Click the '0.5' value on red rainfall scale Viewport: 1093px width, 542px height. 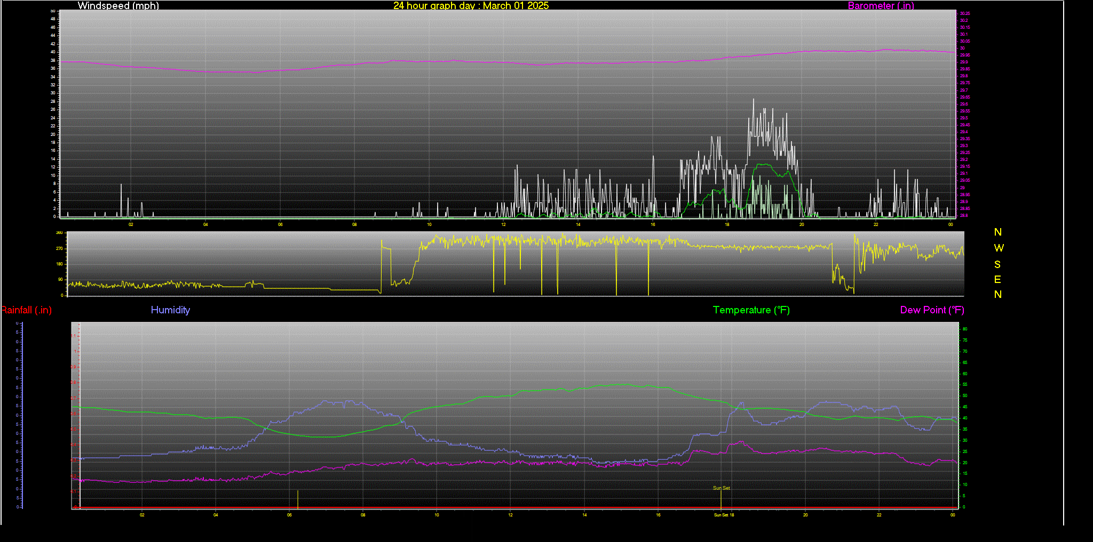tap(74, 429)
